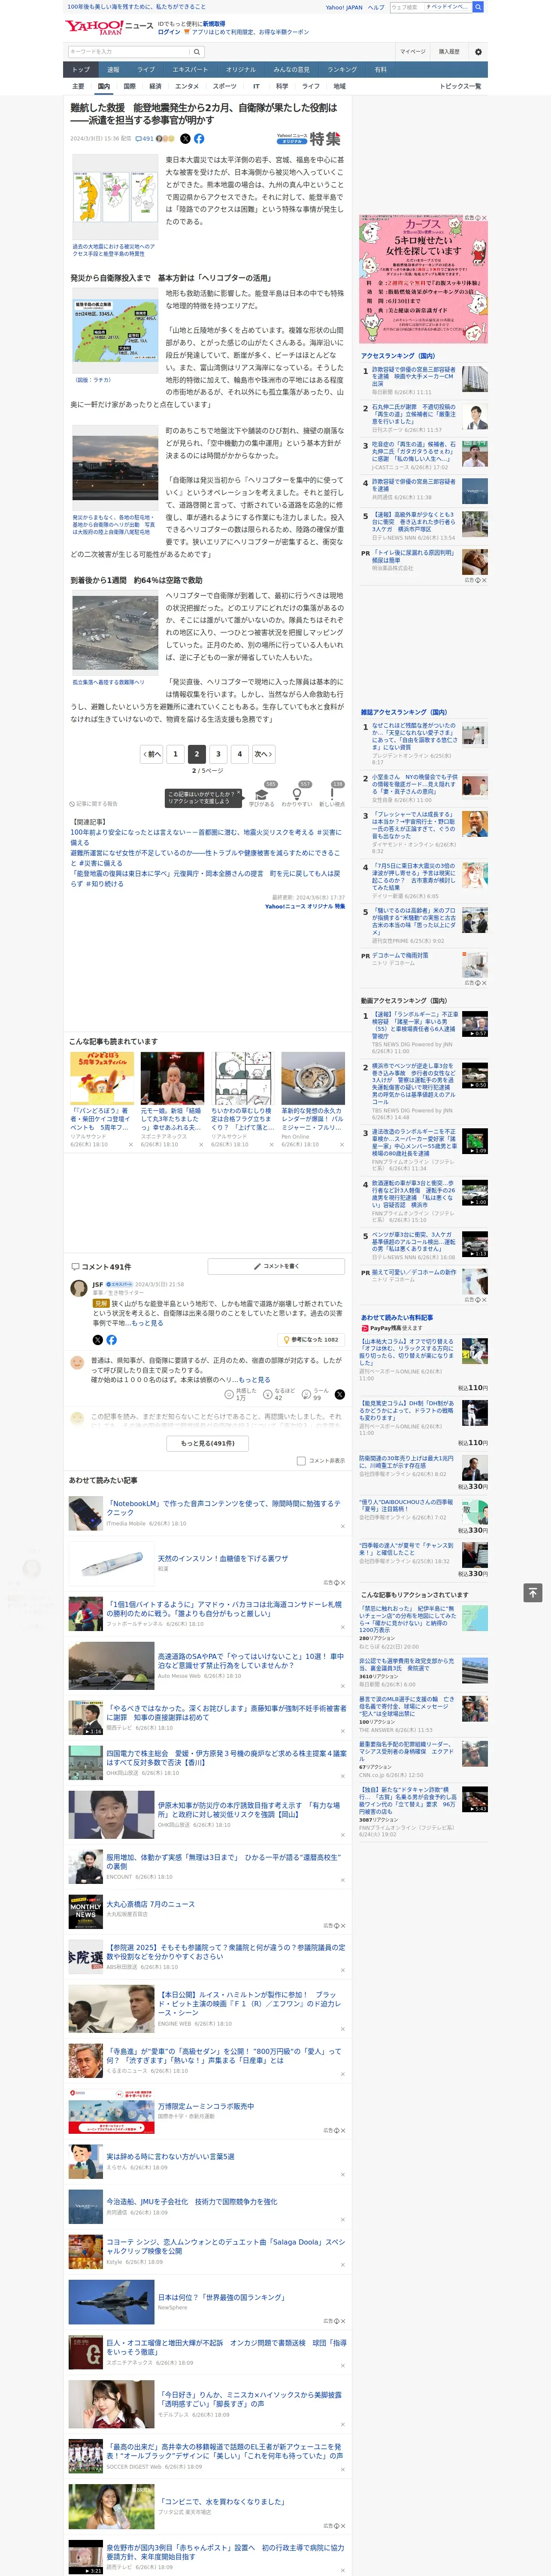Click the うーん reaction on the second comment
Image resolution: width=551 pixels, height=2576 pixels.
pyautogui.click(x=315, y=1394)
